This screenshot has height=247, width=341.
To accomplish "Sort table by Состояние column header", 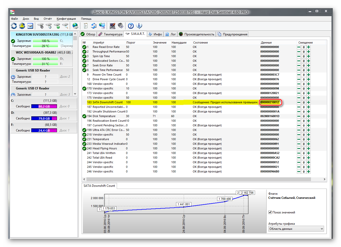I will pyautogui.click(x=201, y=43).
